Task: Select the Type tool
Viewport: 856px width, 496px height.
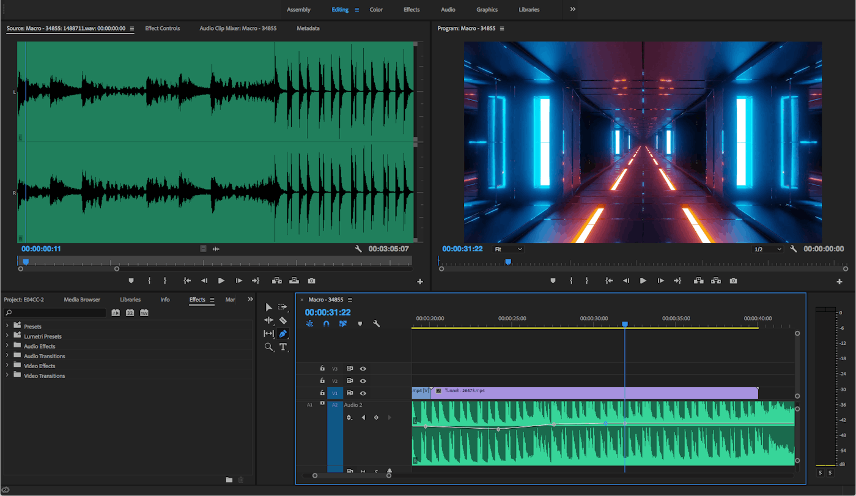Action: (x=283, y=347)
